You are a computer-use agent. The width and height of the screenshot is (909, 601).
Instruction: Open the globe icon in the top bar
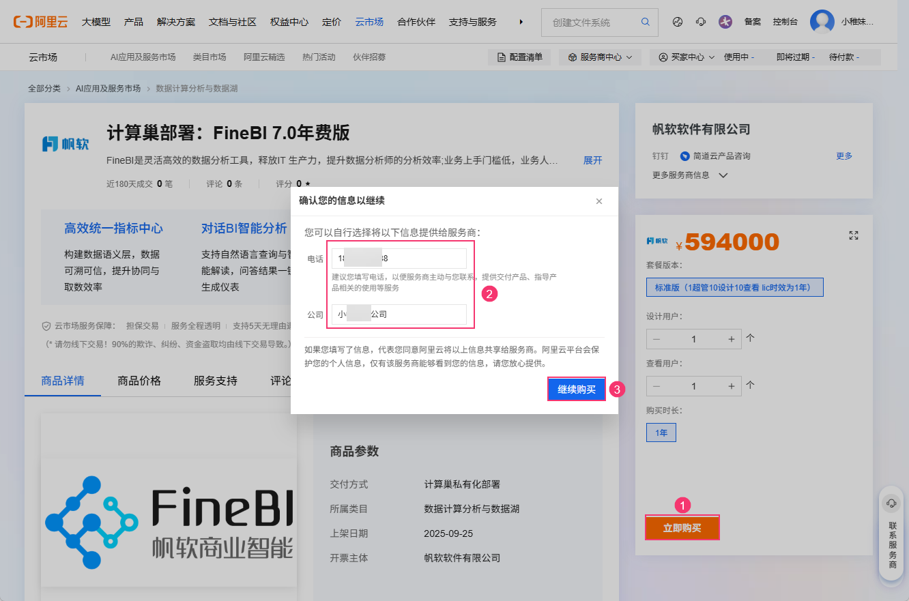click(x=678, y=22)
